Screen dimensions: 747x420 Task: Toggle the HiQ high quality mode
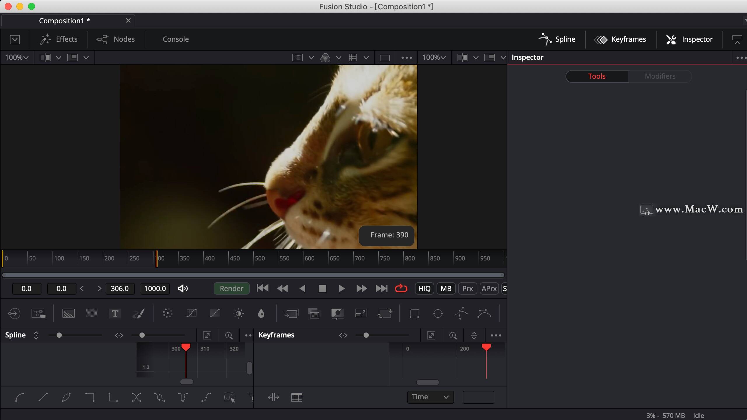(x=424, y=288)
